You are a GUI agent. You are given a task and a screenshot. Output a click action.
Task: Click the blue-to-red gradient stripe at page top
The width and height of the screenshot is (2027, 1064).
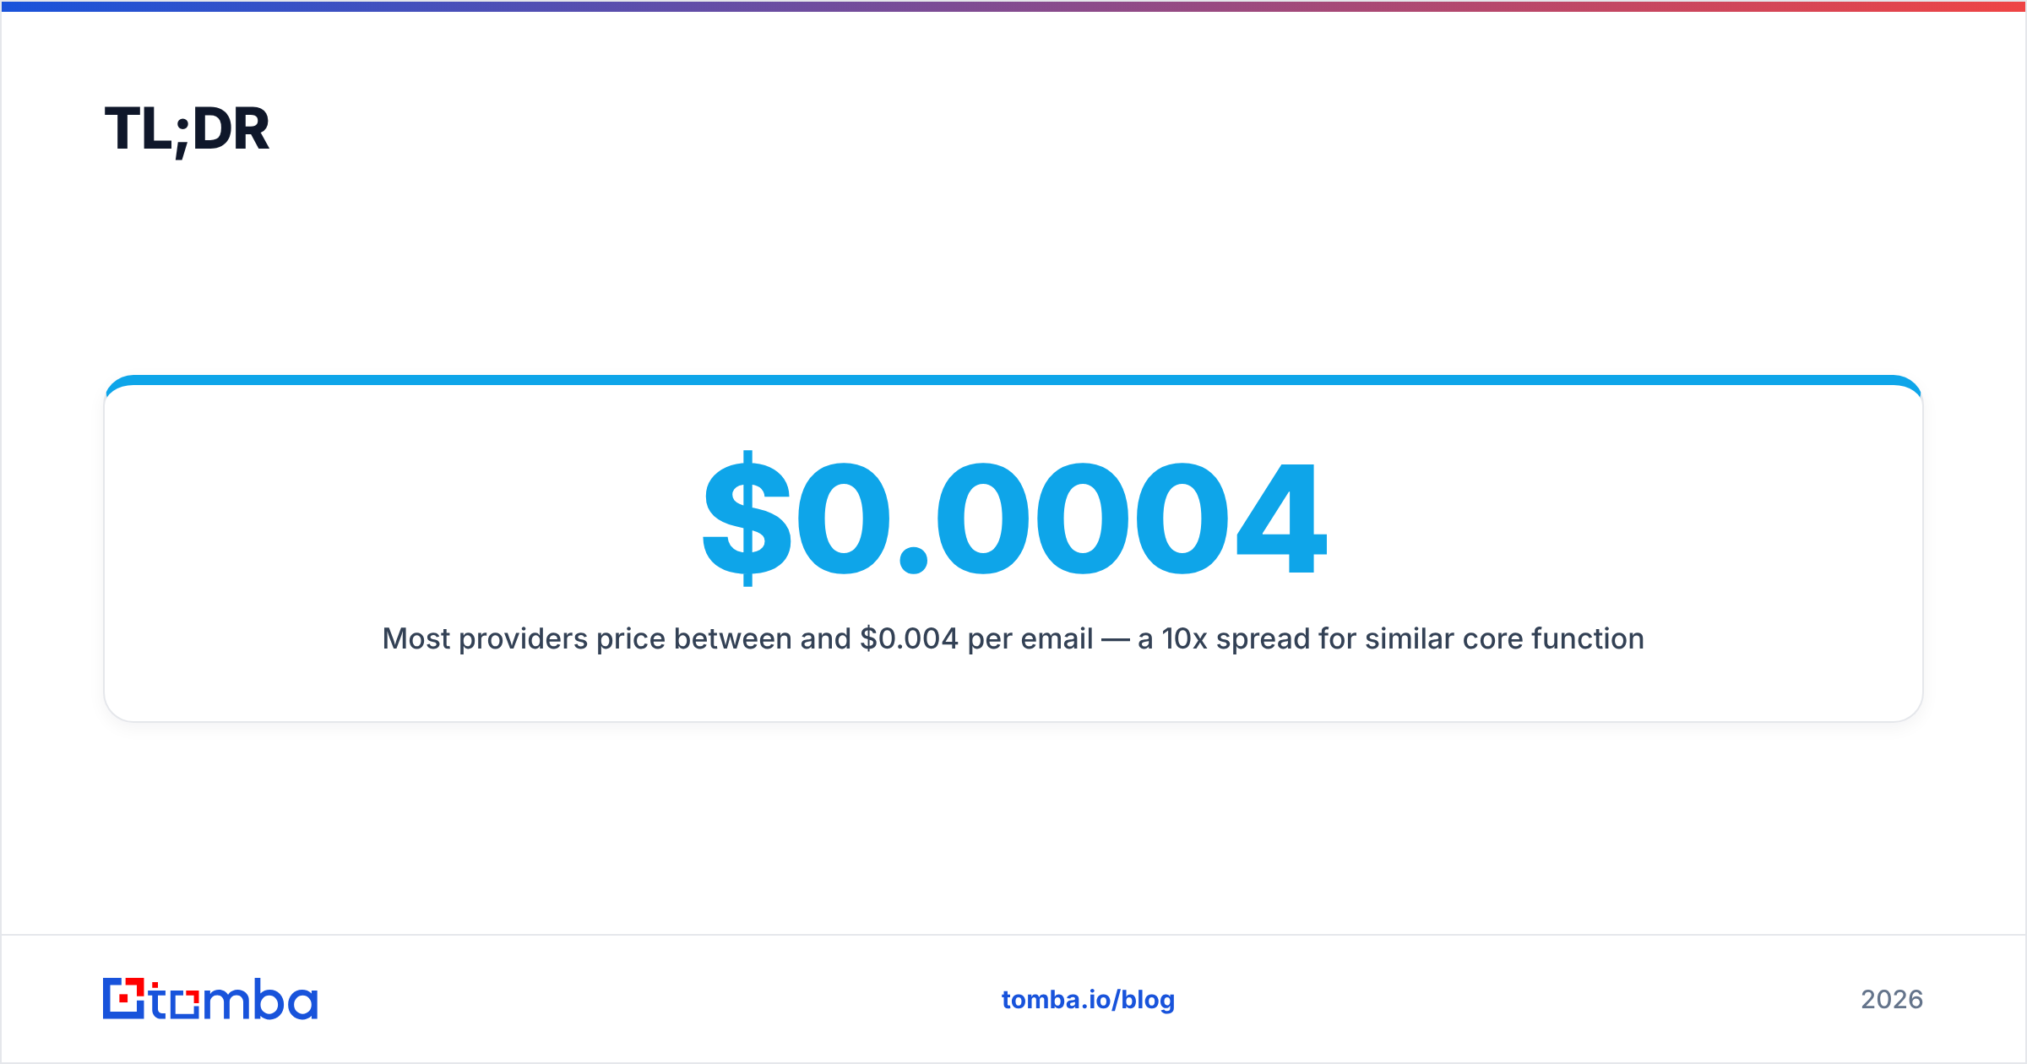[x=1013, y=6]
